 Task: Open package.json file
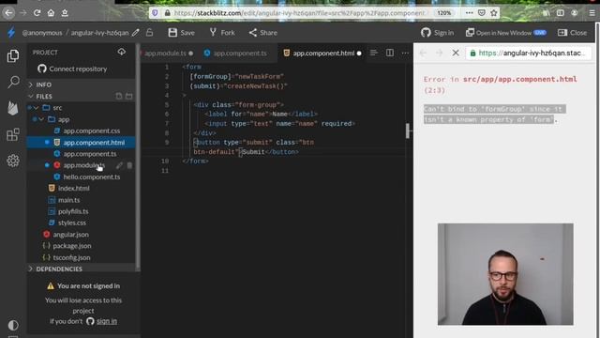(x=72, y=246)
